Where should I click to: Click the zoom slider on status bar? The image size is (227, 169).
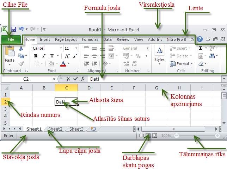point(196,136)
